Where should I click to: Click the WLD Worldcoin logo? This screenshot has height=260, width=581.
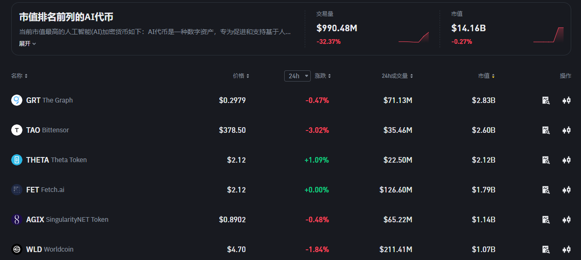[x=17, y=249]
